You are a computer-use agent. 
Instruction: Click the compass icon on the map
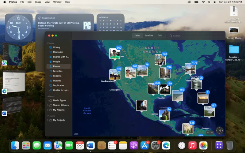tap(219, 130)
